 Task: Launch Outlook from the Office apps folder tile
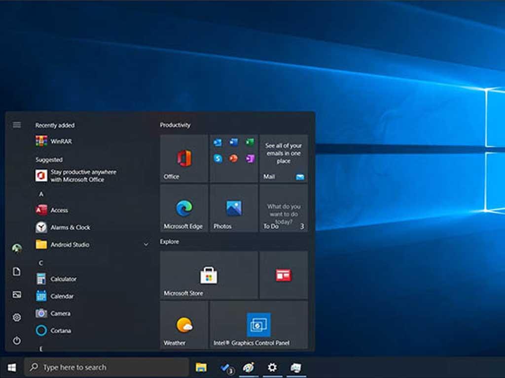pyautogui.click(x=217, y=142)
